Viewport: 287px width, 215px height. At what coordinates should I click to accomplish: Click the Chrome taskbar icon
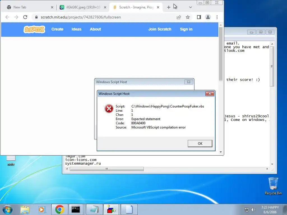click(x=59, y=209)
